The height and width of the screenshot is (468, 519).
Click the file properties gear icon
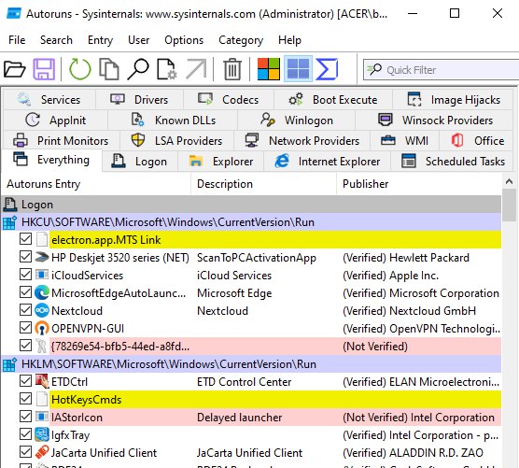pos(167,69)
